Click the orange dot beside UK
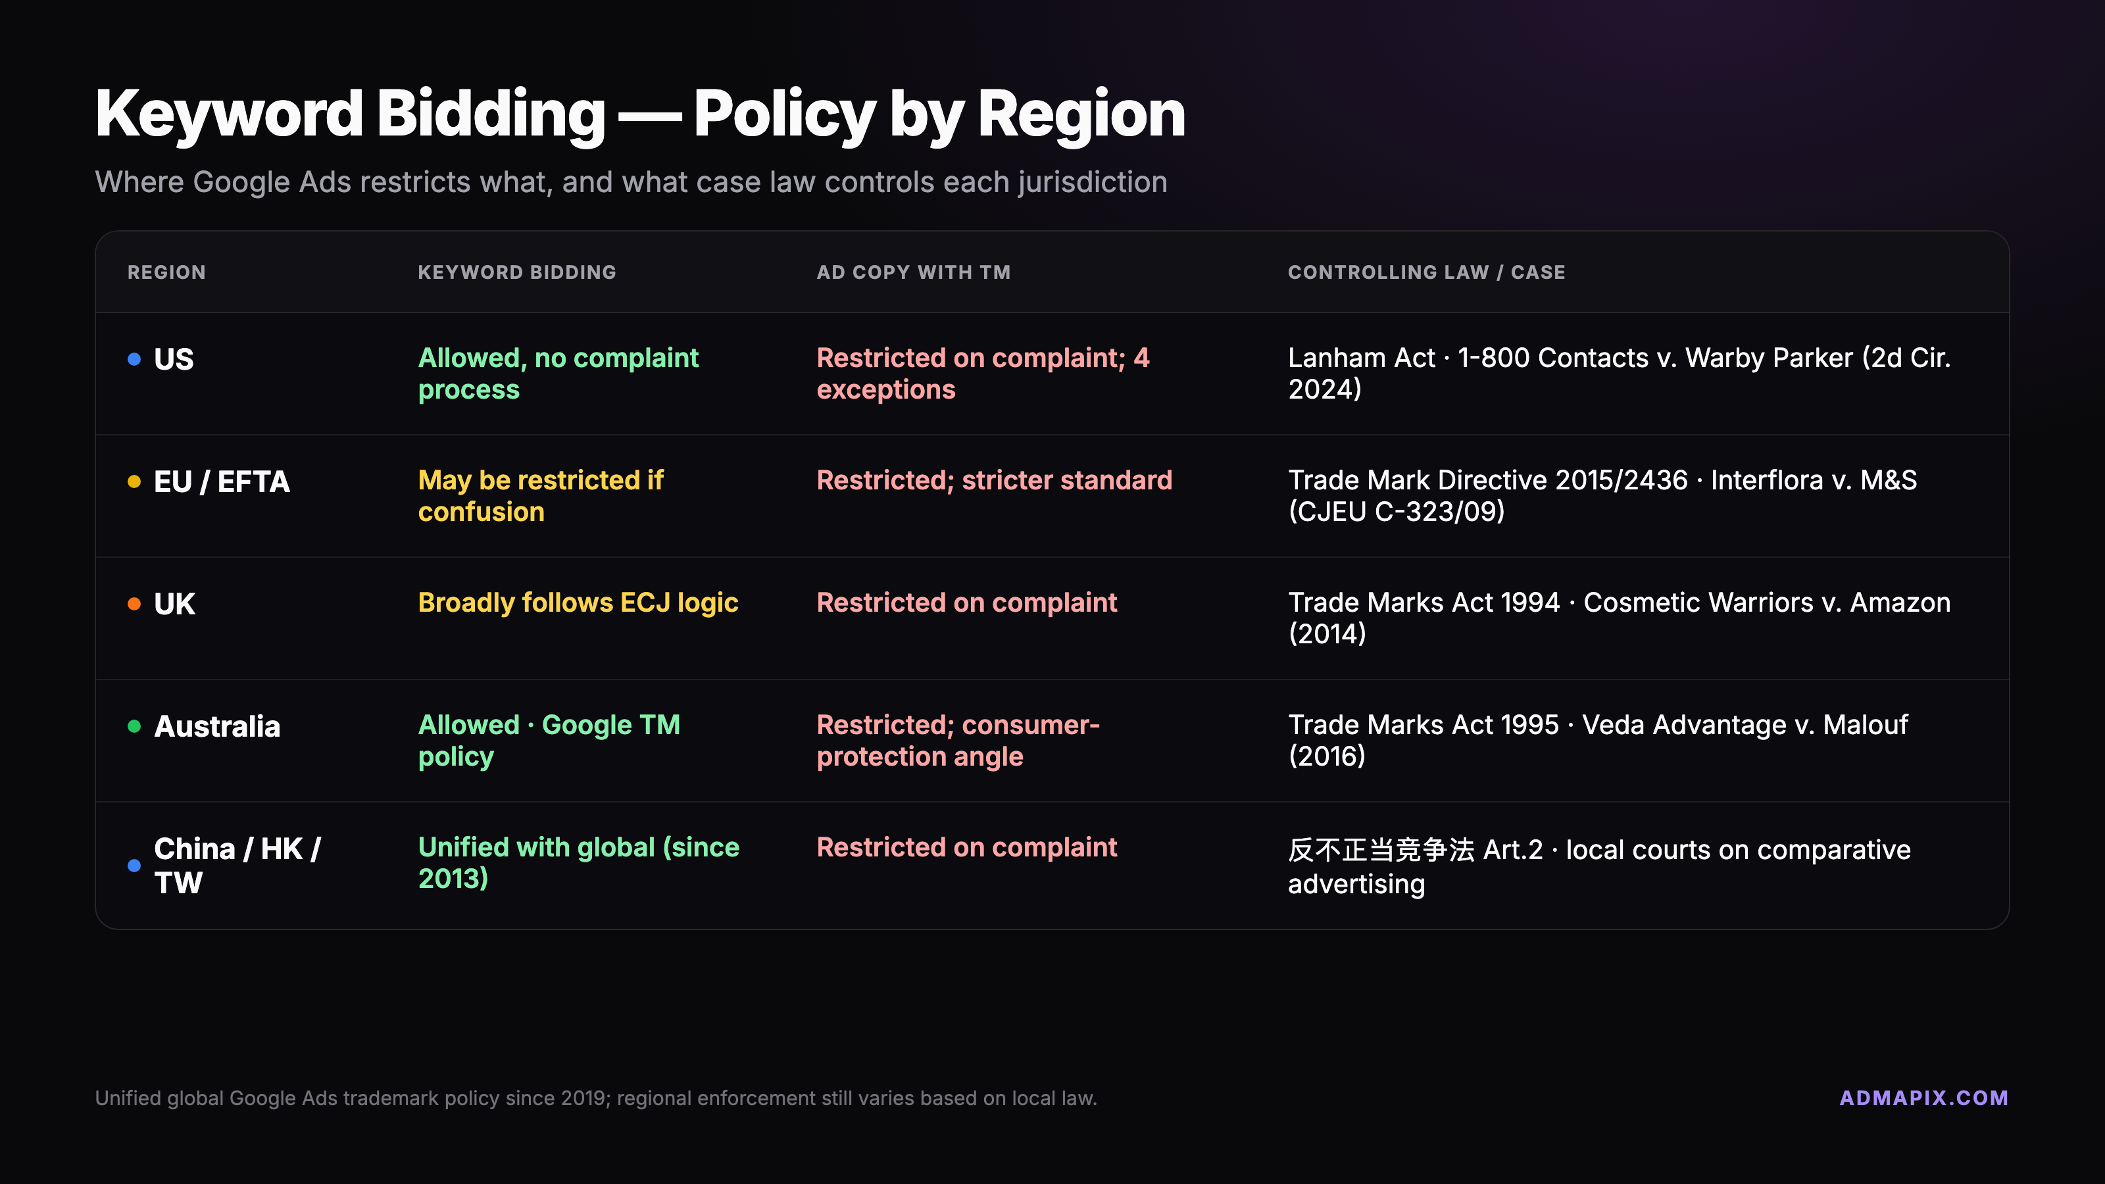 point(134,604)
